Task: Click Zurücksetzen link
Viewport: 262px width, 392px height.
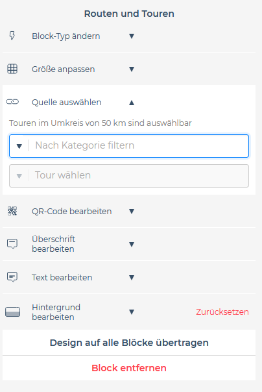Action: tap(222, 312)
